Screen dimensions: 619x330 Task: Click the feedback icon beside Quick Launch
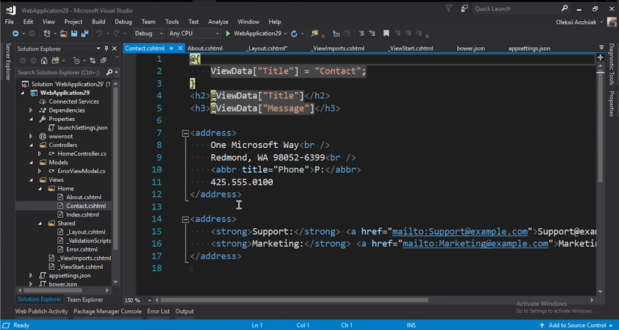464,8
